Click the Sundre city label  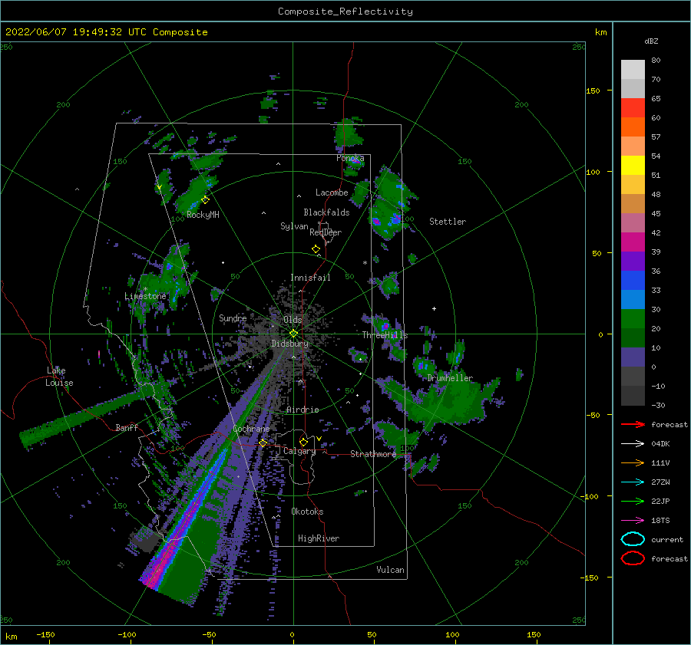point(233,318)
